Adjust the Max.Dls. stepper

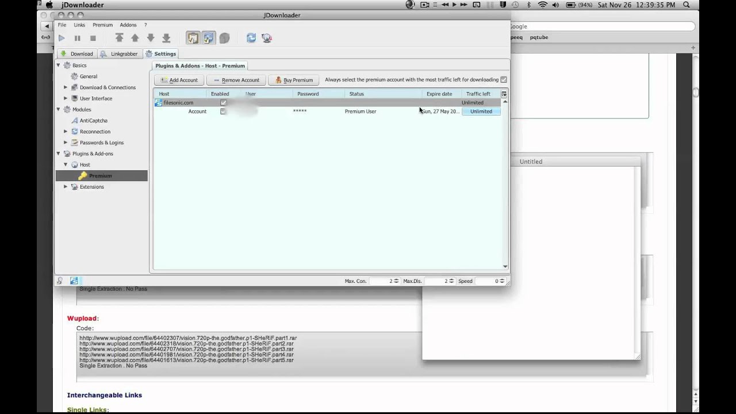[x=451, y=281]
